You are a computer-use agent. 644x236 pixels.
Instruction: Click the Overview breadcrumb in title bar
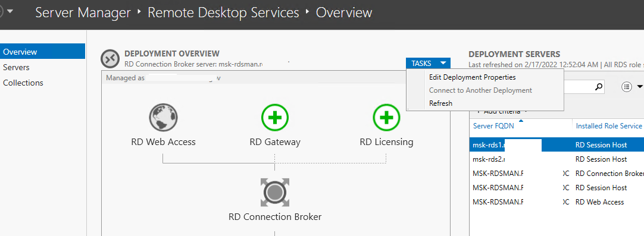(x=344, y=12)
